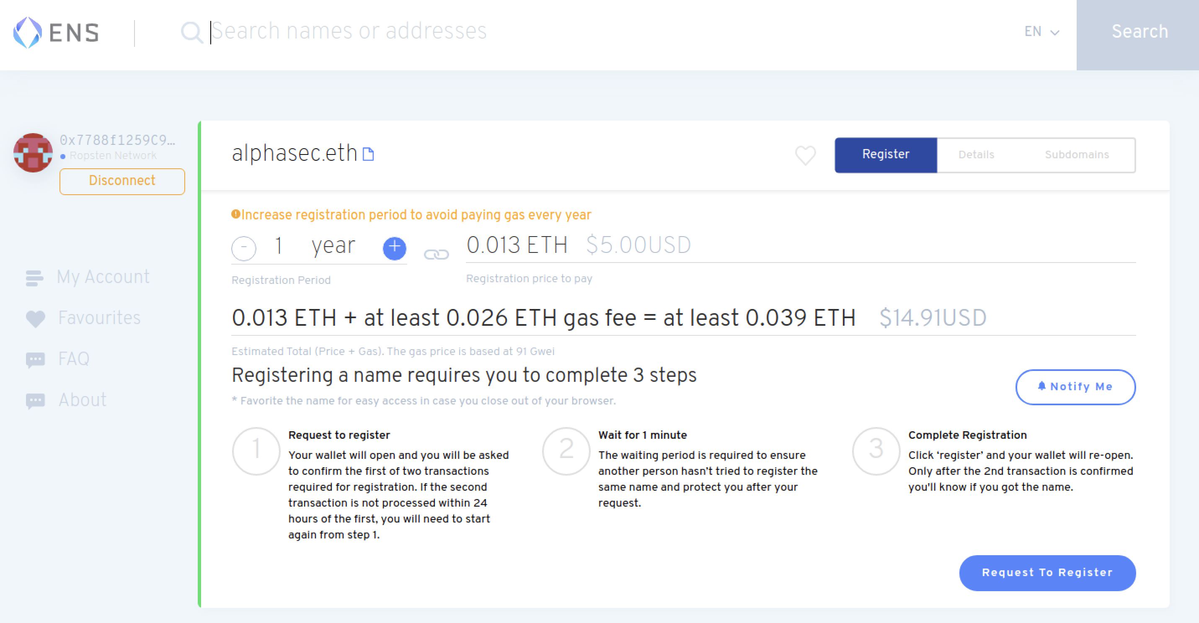Image resolution: width=1199 pixels, height=623 pixels.
Task: Click the minus stepper to decrease registration years
Action: pos(243,247)
